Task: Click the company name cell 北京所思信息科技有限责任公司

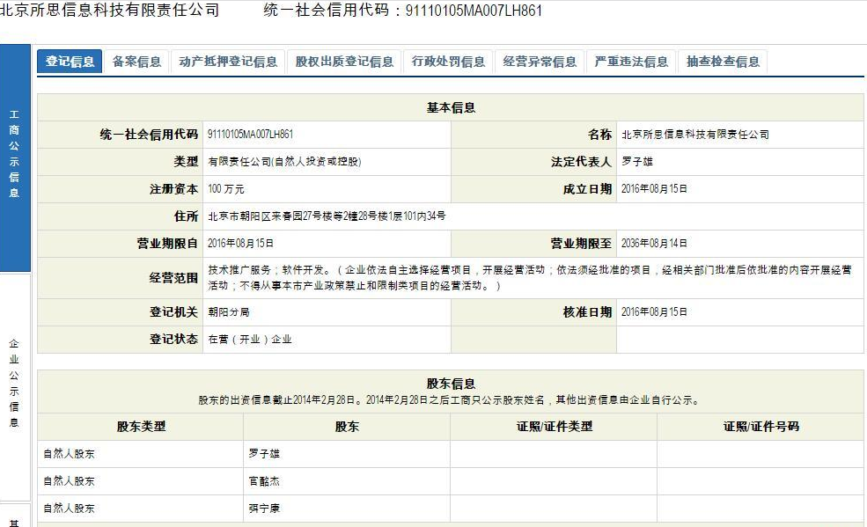Action: [x=695, y=135]
